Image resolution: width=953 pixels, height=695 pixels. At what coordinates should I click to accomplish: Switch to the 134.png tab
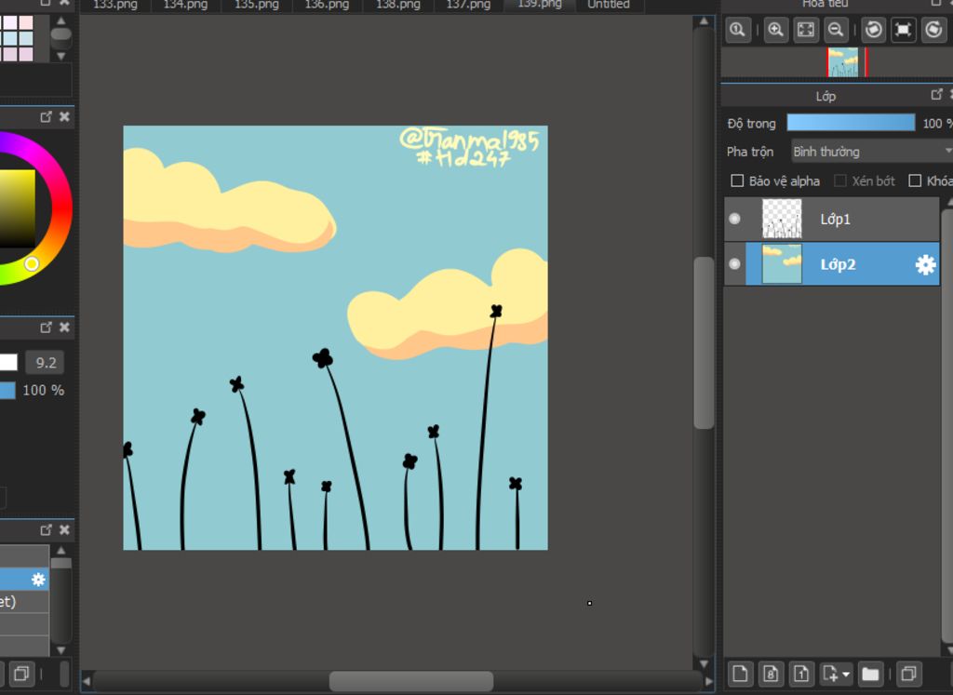185,5
